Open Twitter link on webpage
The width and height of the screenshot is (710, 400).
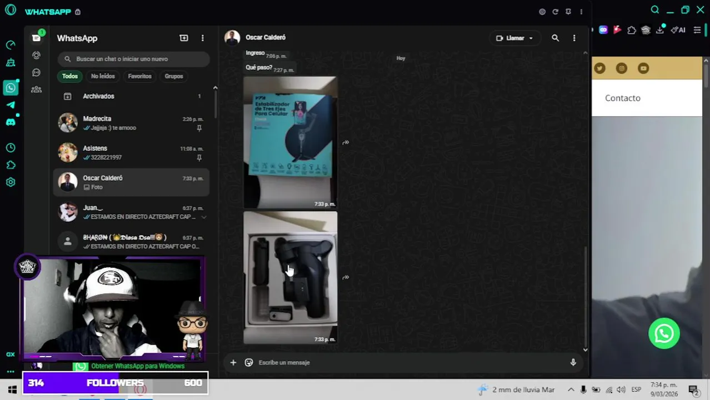point(599,68)
